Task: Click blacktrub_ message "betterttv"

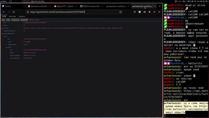Action: (195, 63)
